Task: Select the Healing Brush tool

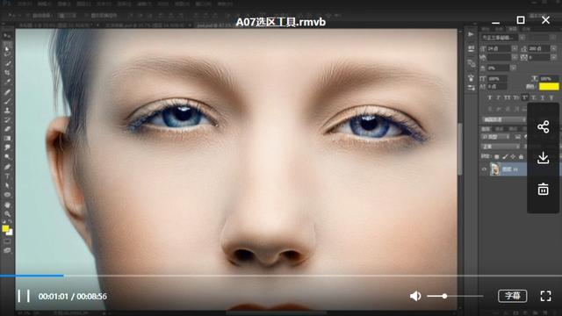Action: click(x=7, y=91)
